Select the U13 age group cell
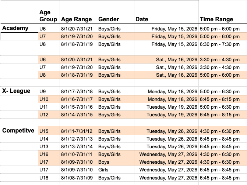The height and width of the screenshot is (185, 247). pyautogui.click(x=45, y=146)
